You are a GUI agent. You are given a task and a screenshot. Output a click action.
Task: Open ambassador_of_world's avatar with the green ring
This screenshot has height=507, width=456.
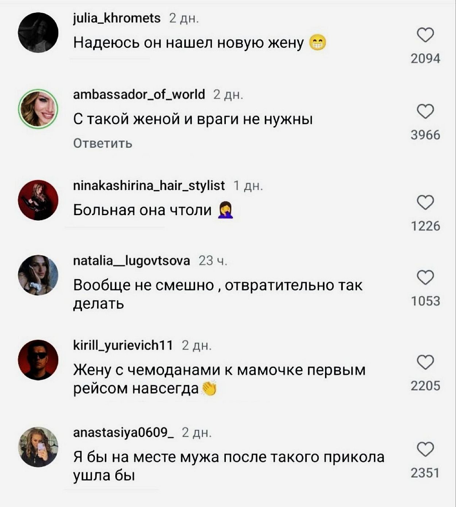(x=38, y=109)
